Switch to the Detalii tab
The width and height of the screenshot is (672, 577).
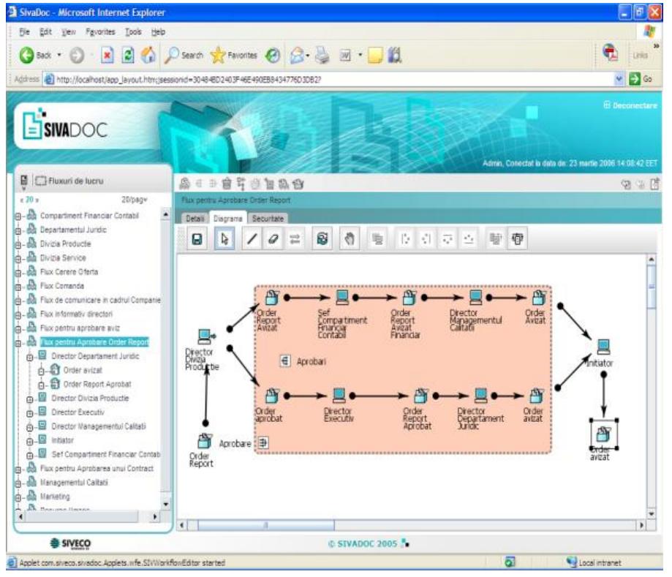[195, 219]
